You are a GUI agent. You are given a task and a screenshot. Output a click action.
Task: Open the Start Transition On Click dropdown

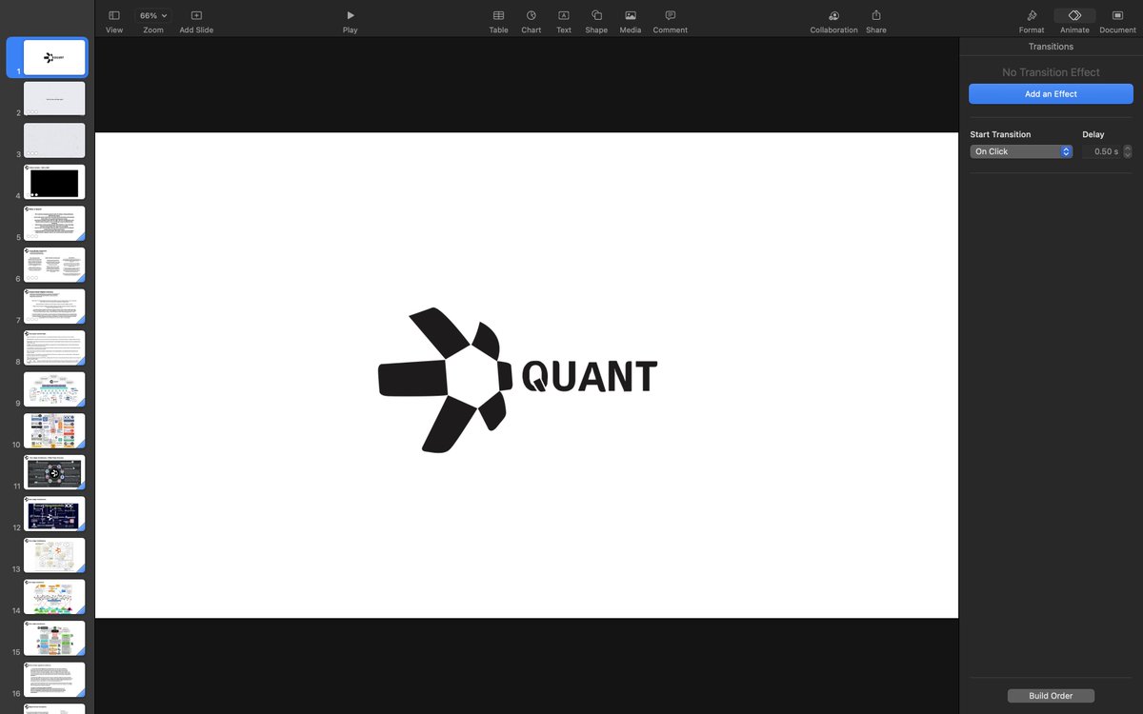pos(1021,151)
